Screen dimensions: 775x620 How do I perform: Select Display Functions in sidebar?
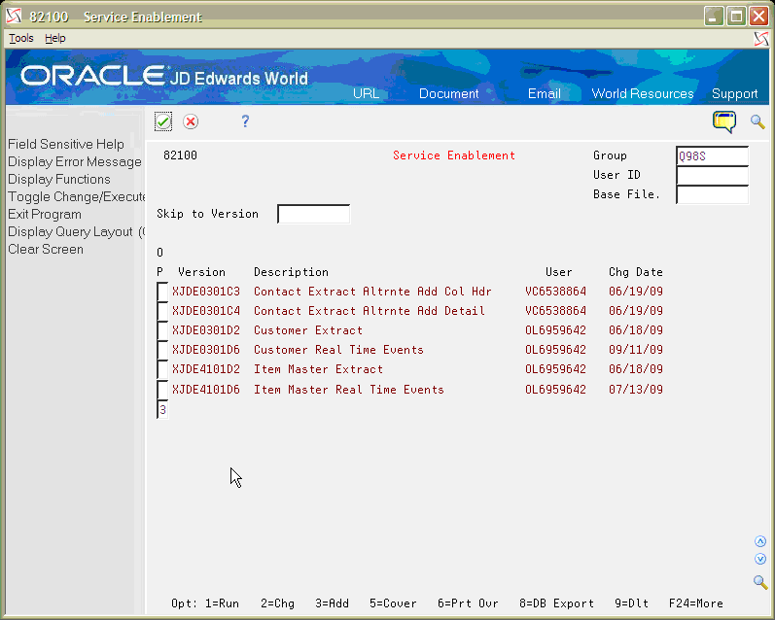tap(58, 179)
